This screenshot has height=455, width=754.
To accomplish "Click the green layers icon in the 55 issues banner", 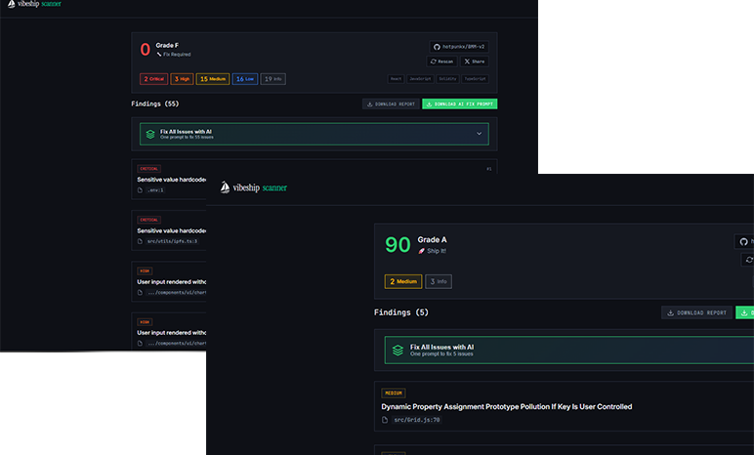I will (150, 134).
